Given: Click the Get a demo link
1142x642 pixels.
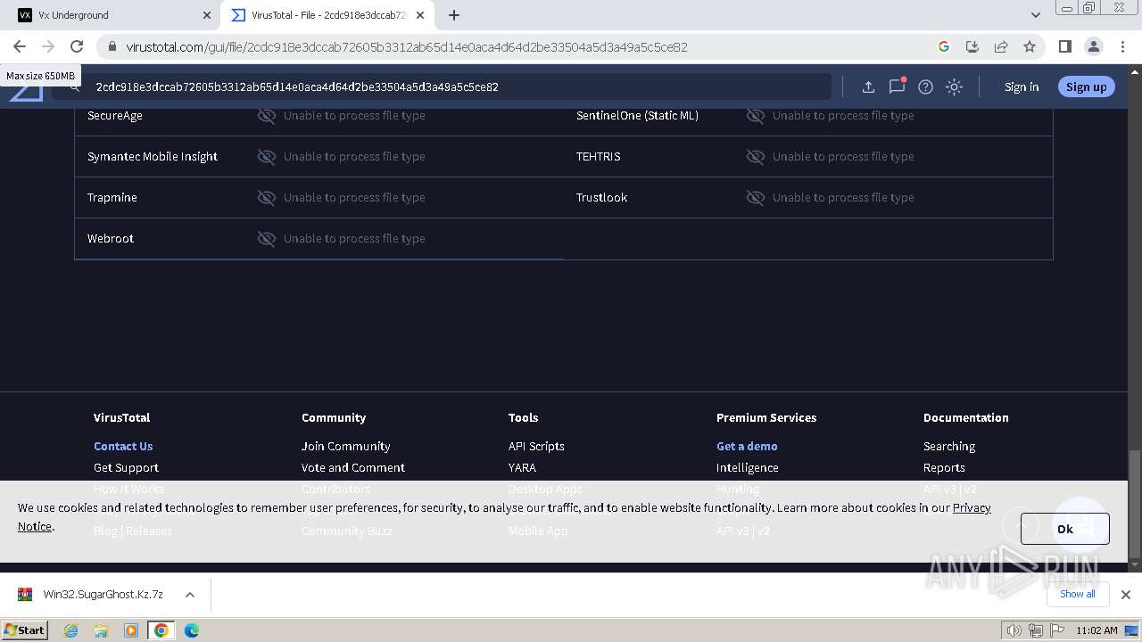Looking at the screenshot, I should (x=747, y=446).
